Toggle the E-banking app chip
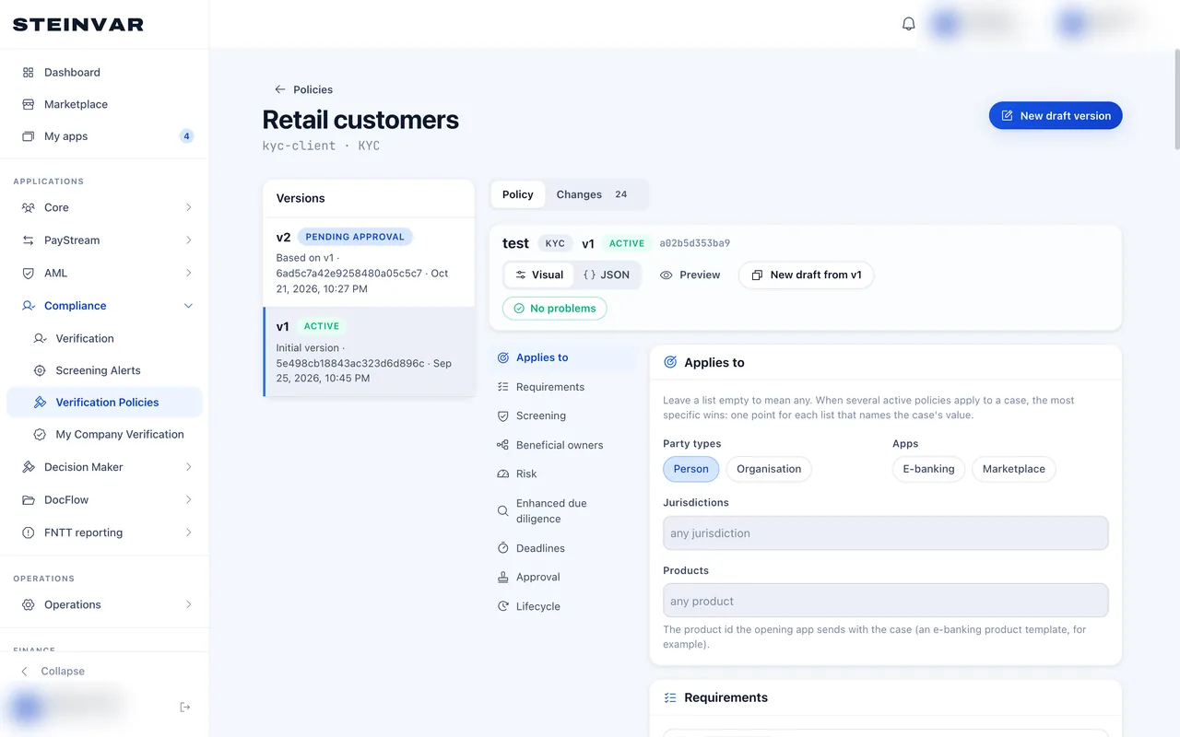 (928, 469)
